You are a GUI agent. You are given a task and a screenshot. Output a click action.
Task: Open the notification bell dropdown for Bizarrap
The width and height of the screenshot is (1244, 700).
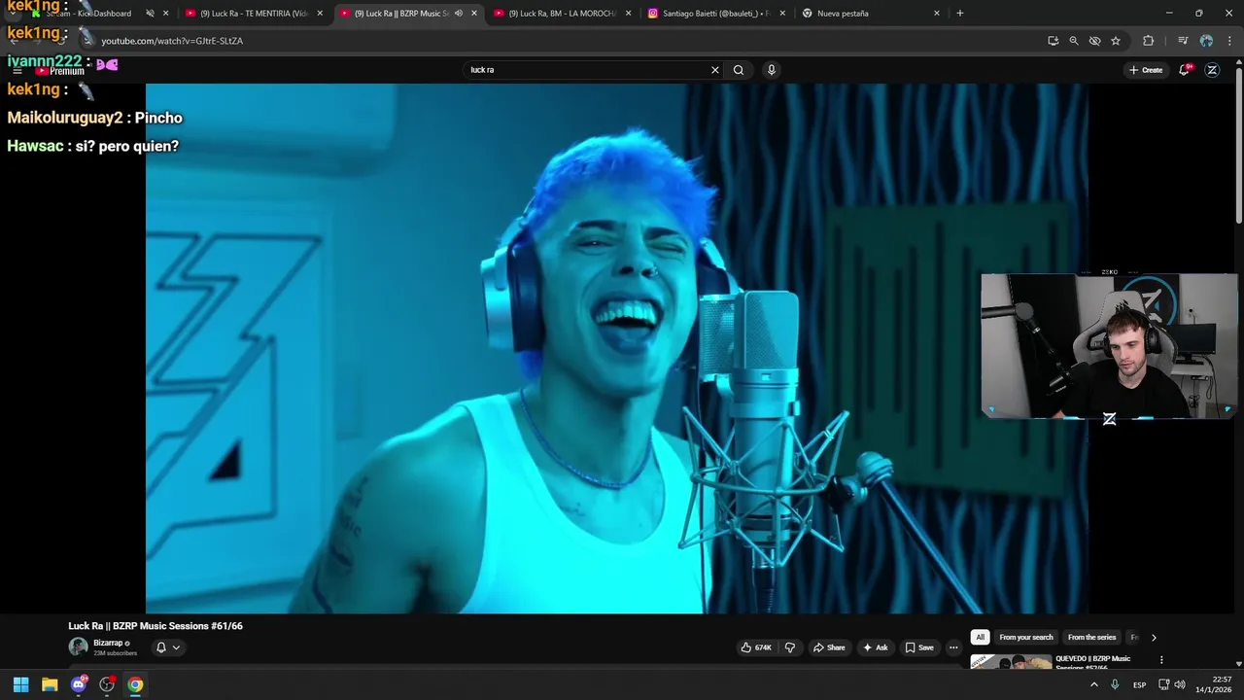168,647
